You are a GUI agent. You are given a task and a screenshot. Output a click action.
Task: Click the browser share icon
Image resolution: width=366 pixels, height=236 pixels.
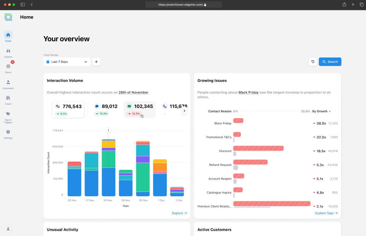click(x=344, y=5)
